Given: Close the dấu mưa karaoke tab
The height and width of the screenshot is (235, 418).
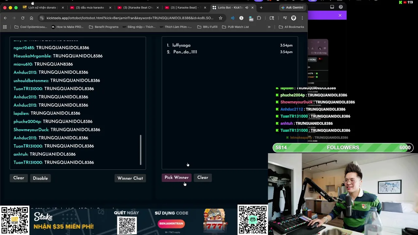Looking at the screenshot, I should [110, 8].
